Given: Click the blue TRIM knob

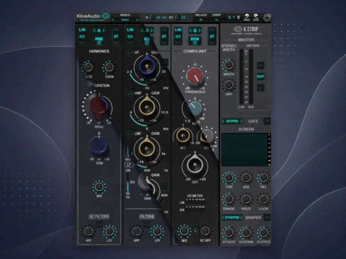Looking at the screenshot, I should (x=99, y=146).
